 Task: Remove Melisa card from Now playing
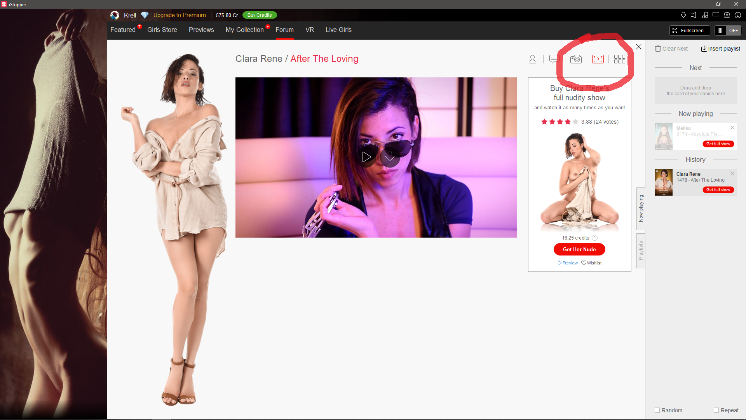point(732,128)
